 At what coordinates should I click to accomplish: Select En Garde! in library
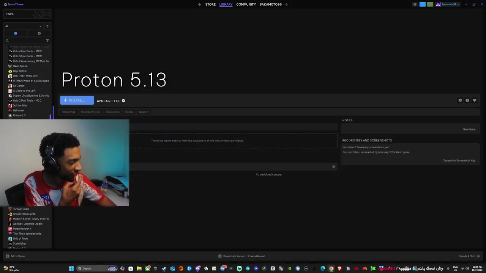pos(18,86)
